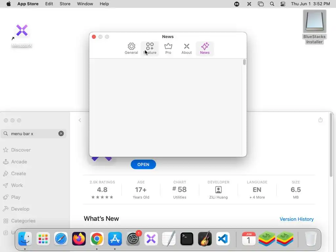Open Calendar from the Dock
Screen dimensions: 336x252
(249, 239)
